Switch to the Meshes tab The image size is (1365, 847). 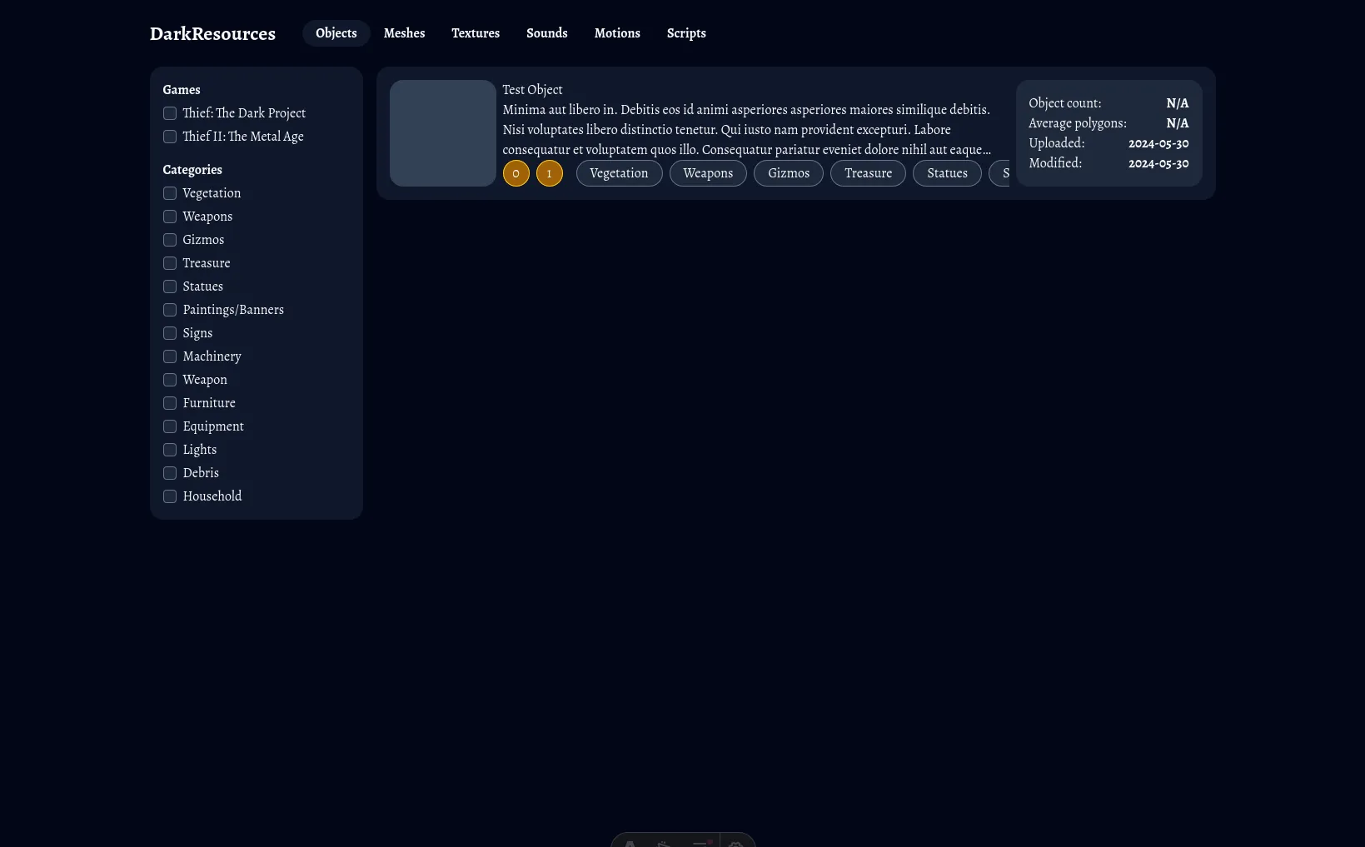pyautogui.click(x=404, y=33)
